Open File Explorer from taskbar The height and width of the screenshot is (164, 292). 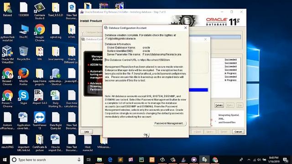pyautogui.click(x=99, y=160)
